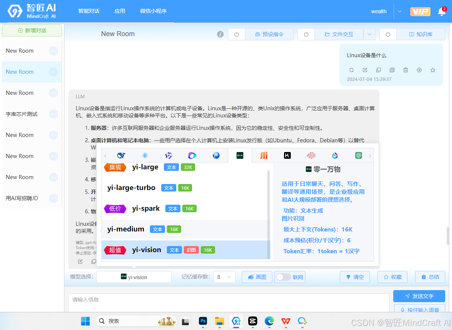Select the purple-cyan ring provider icon
Image resolution: width=452 pixels, height=330 pixels.
tap(192, 155)
